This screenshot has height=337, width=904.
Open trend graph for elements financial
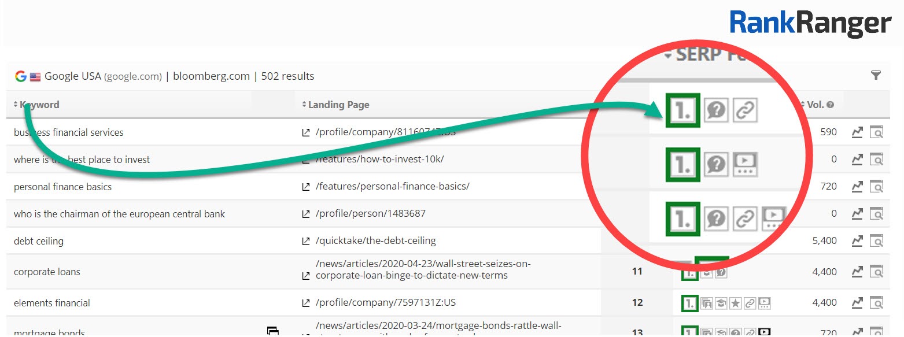[857, 302]
